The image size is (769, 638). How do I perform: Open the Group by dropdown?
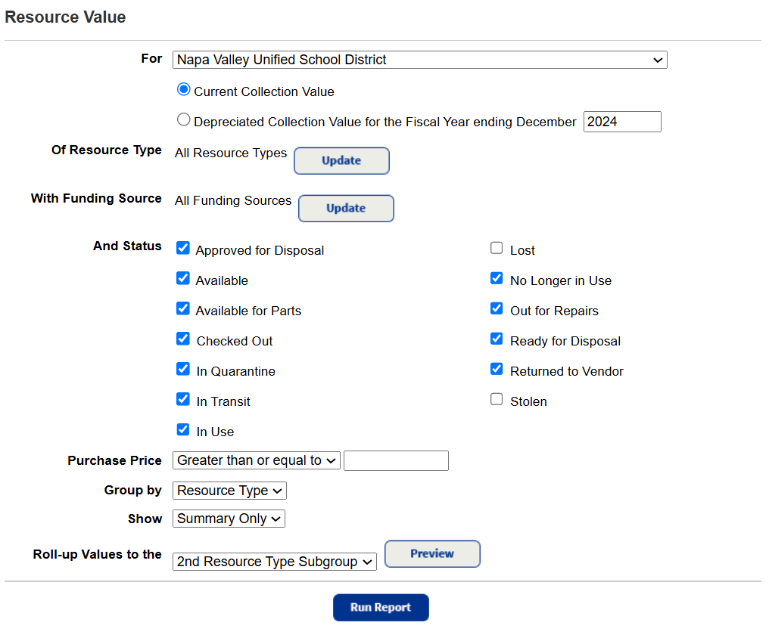[x=229, y=490]
